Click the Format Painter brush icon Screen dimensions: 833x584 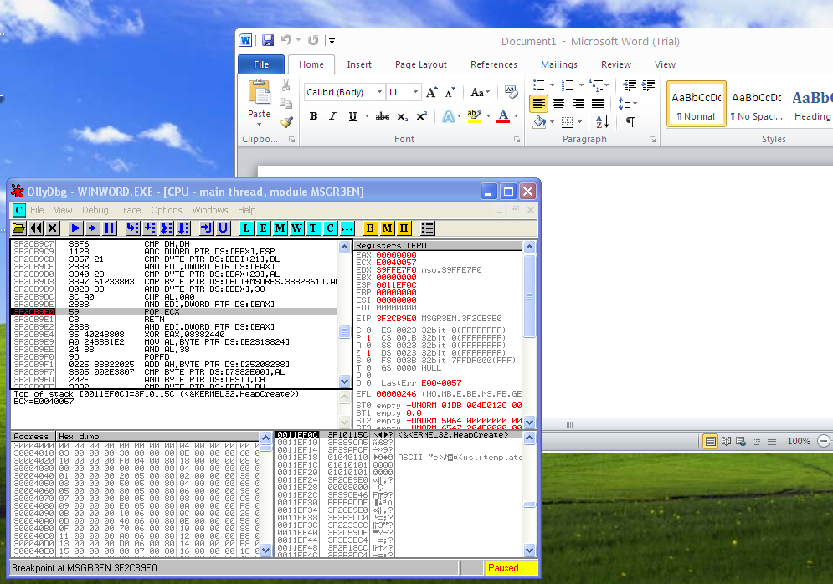click(x=286, y=122)
